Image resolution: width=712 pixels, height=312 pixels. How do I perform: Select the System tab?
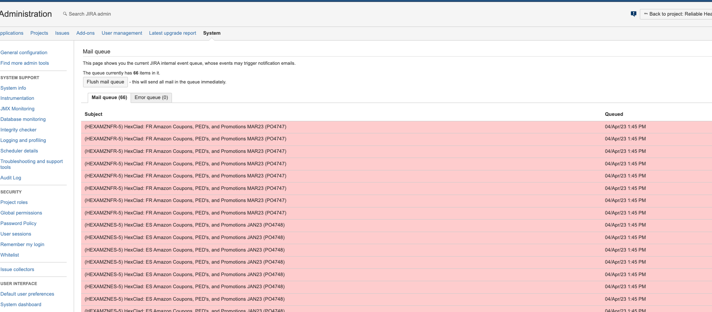coord(212,33)
